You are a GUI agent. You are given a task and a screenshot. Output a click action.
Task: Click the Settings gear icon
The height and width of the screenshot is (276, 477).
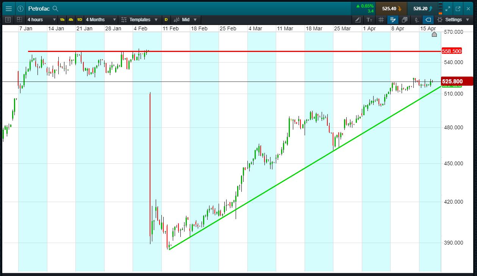[439, 20]
